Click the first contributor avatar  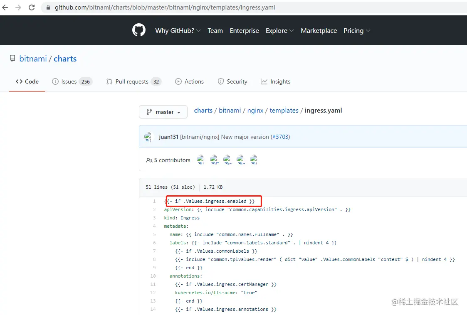tap(200, 160)
